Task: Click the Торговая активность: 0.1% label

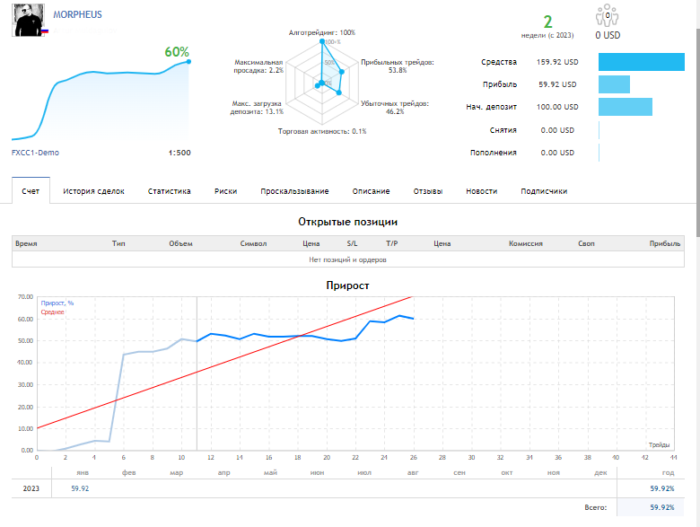Action: click(x=322, y=131)
